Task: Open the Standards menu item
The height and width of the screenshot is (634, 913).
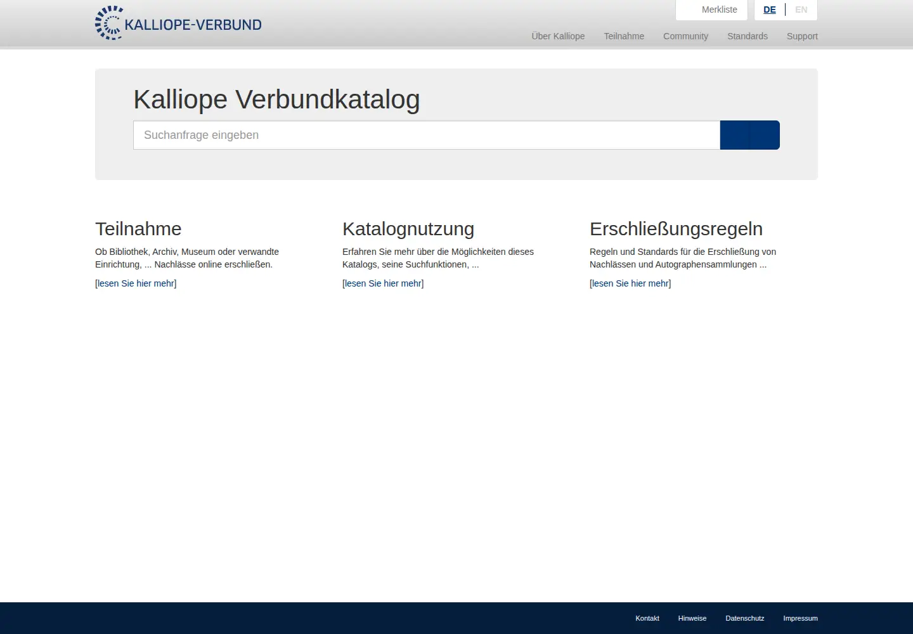Action: pos(748,36)
